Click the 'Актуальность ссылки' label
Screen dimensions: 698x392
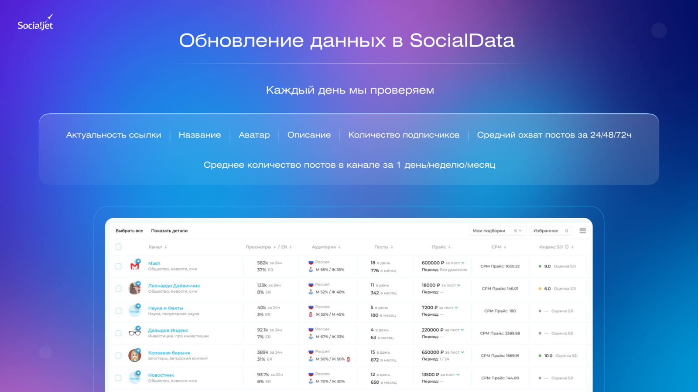tap(114, 135)
